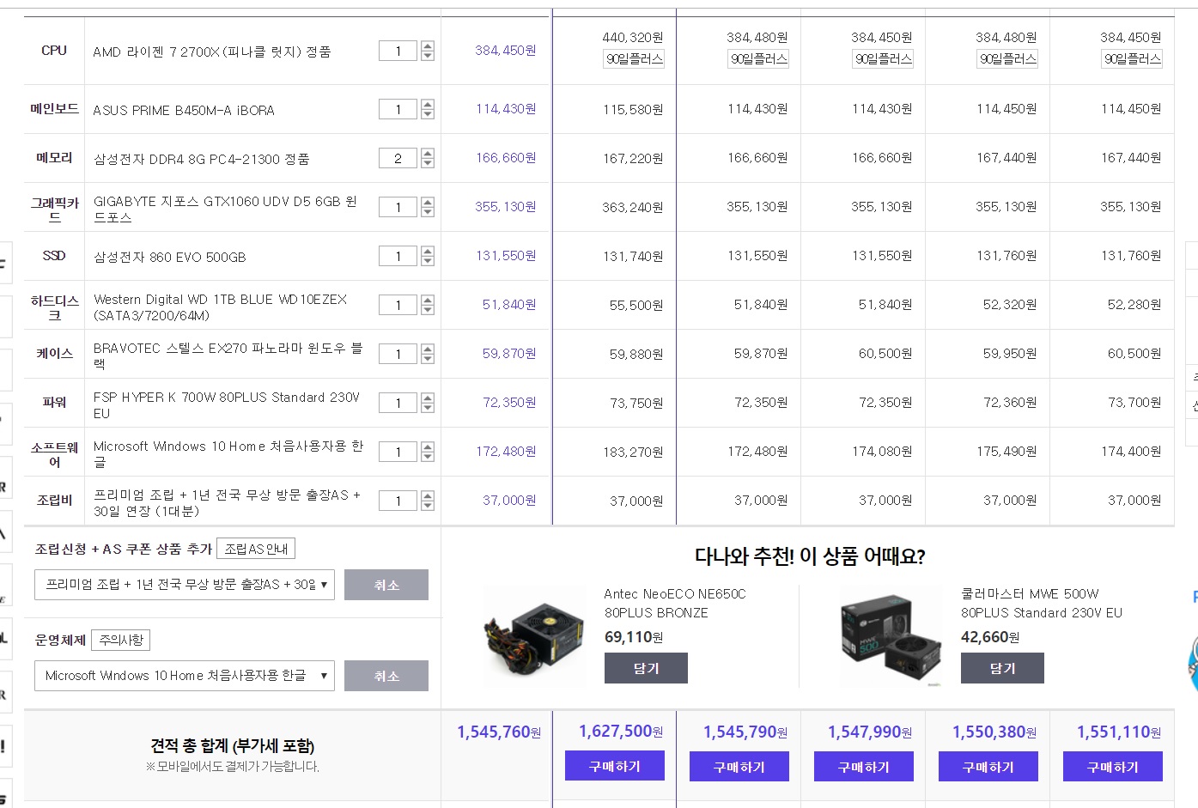Click the Microsoft Windows 10 Home row name
1198x808 pixels.
[228, 453]
